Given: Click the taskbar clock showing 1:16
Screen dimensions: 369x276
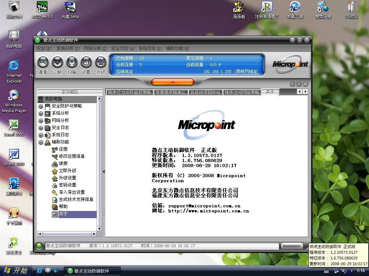Looking at the screenshot, I should click(x=361, y=271).
